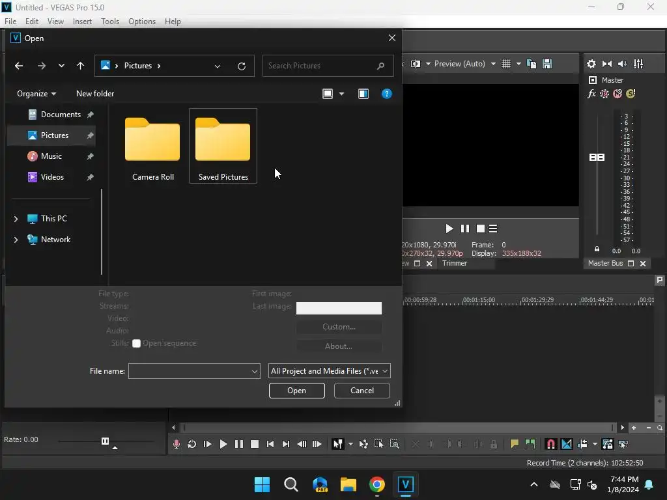667x500 pixels.
Task: Click Play in video preview window
Action: 449,229
